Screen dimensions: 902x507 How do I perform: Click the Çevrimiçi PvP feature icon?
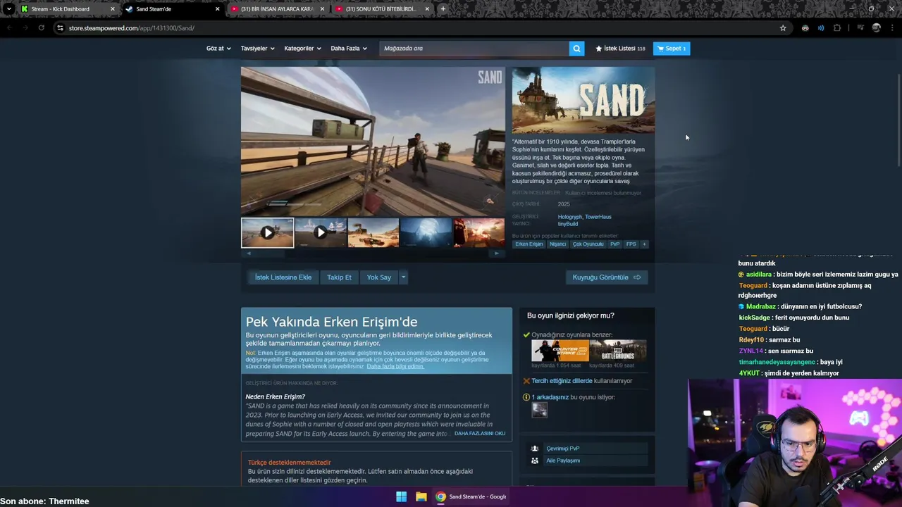pyautogui.click(x=535, y=449)
